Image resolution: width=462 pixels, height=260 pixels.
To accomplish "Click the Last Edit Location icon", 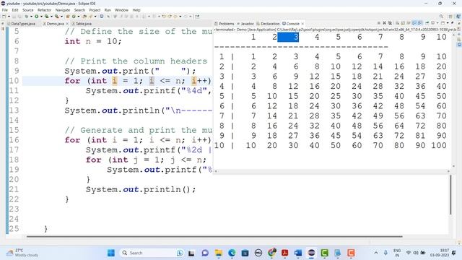I will 164,16.
